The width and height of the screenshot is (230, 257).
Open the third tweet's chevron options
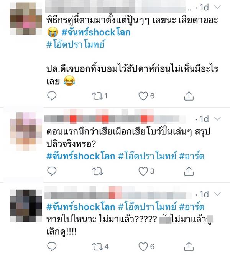click(217, 194)
